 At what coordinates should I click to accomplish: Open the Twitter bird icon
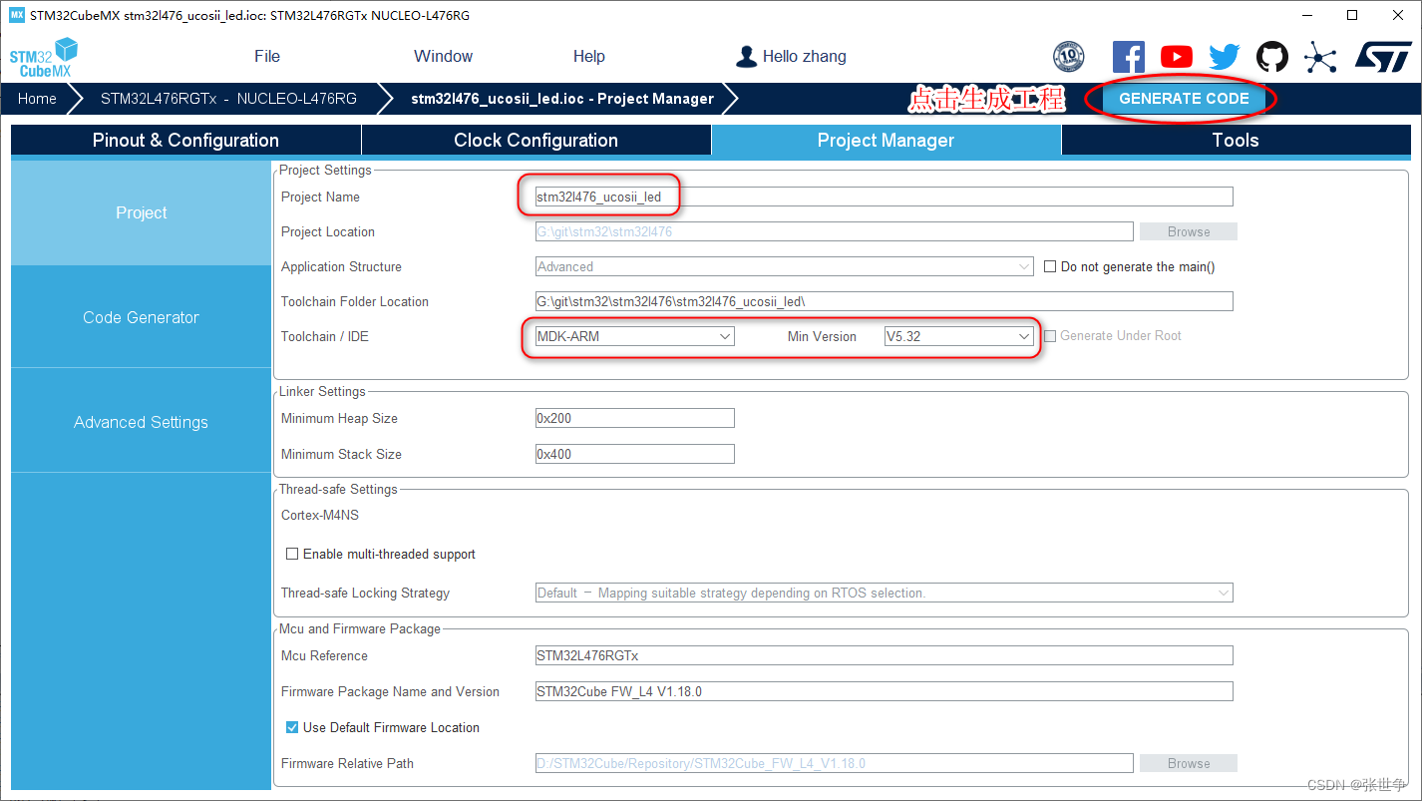pyautogui.click(x=1225, y=57)
